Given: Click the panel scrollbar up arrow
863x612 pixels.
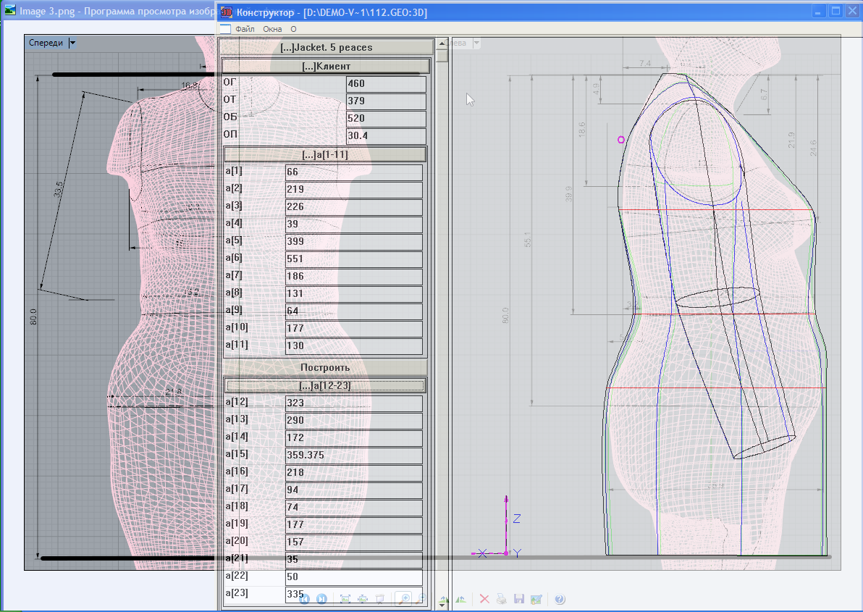Looking at the screenshot, I should pos(442,43).
